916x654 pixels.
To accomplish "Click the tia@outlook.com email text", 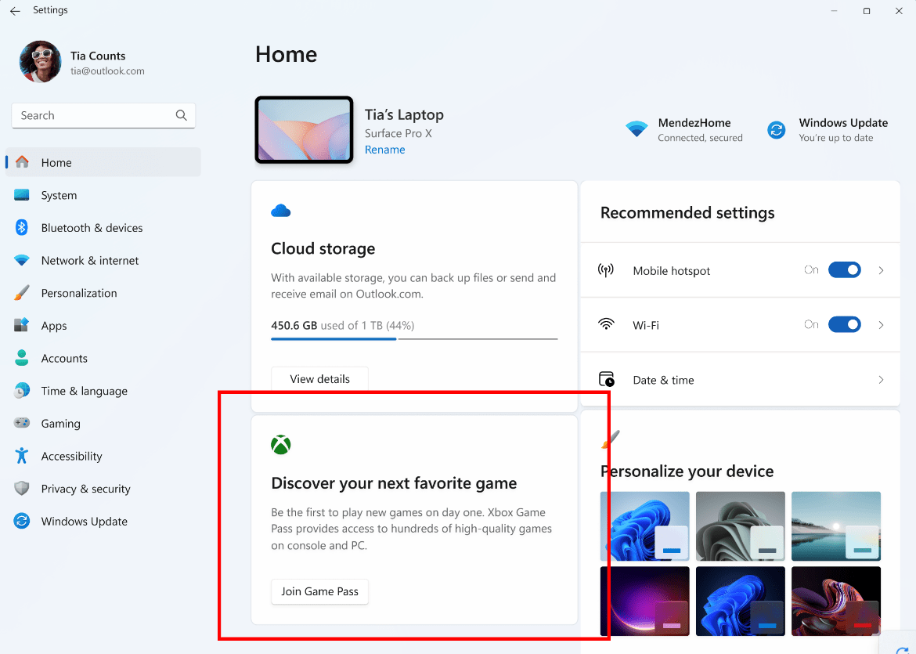I will pyautogui.click(x=107, y=71).
